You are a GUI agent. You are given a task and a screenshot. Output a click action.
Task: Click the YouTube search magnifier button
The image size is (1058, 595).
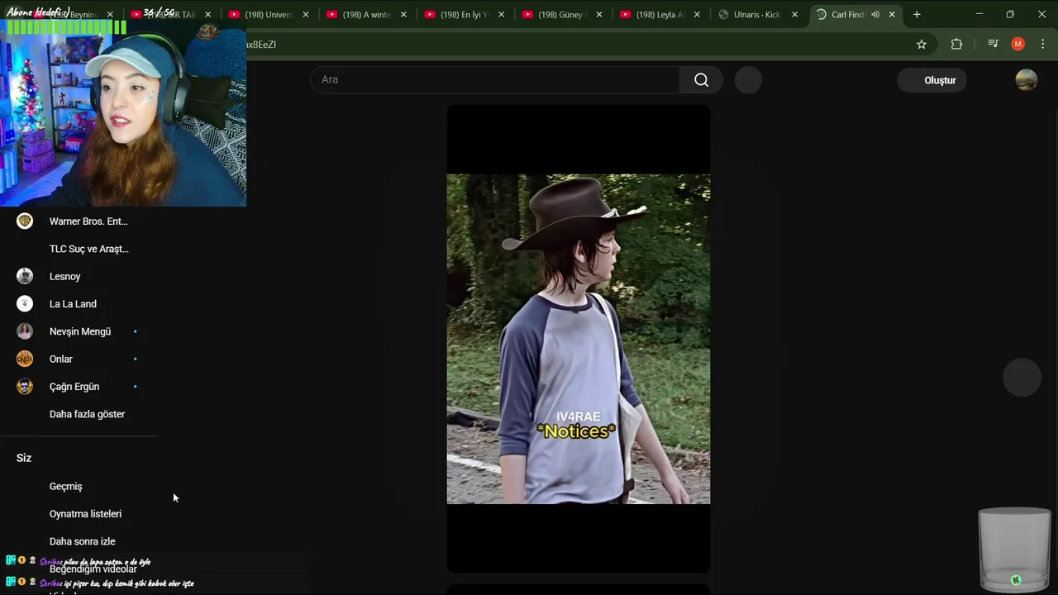(x=701, y=80)
